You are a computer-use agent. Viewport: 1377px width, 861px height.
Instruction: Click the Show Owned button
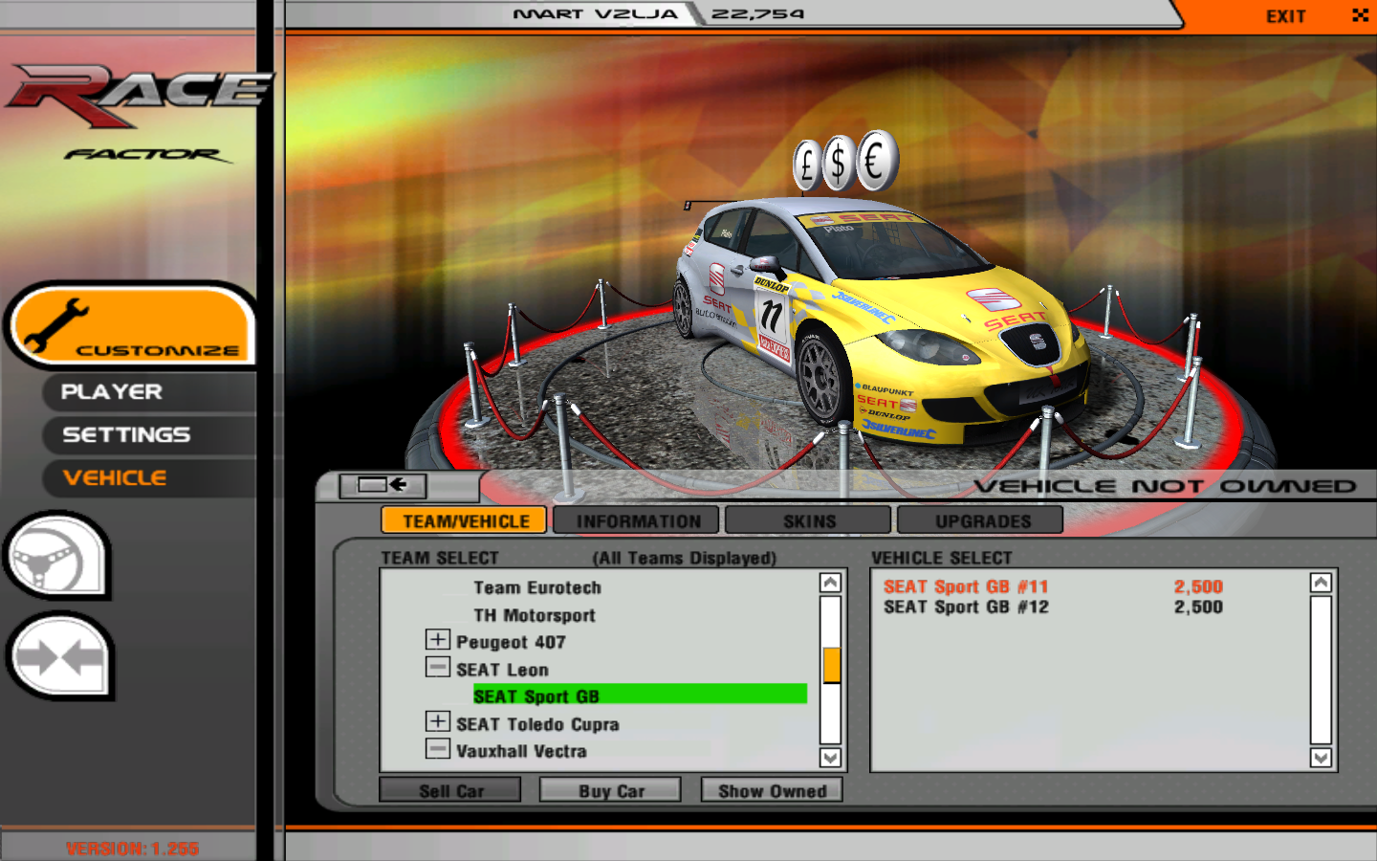(x=772, y=791)
